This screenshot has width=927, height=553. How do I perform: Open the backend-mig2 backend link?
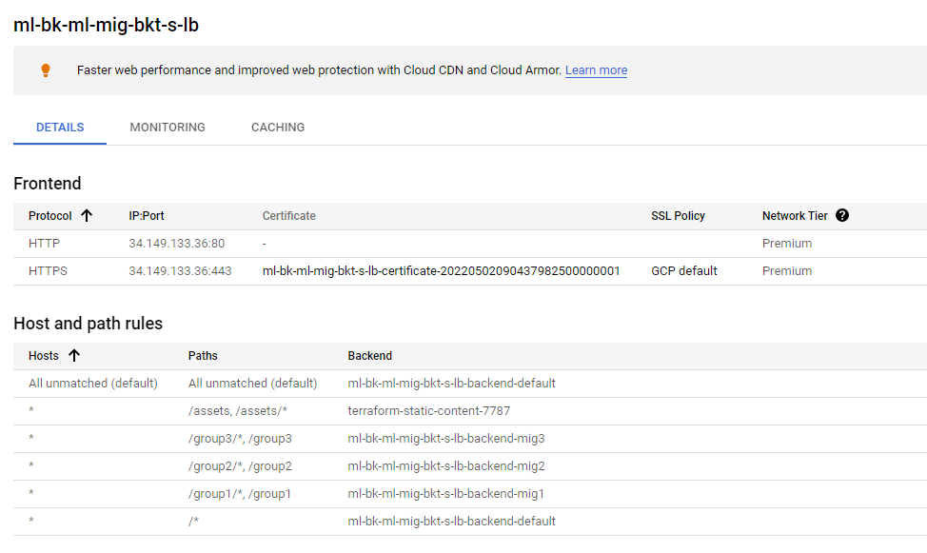point(445,466)
